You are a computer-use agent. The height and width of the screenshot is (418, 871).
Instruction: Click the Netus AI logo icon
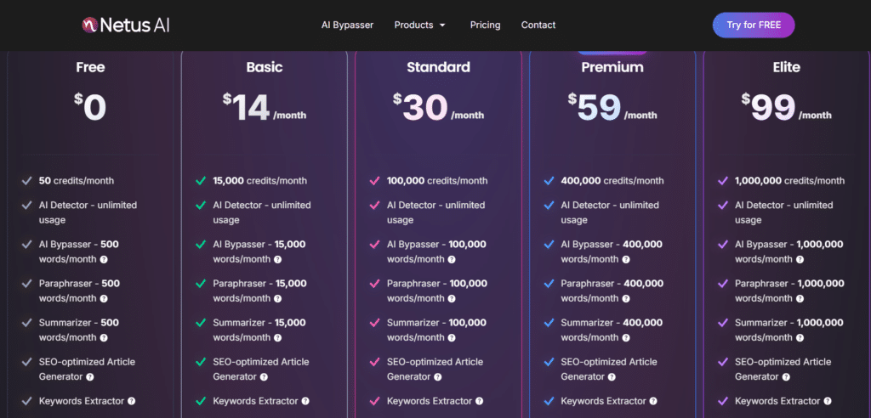tap(90, 25)
